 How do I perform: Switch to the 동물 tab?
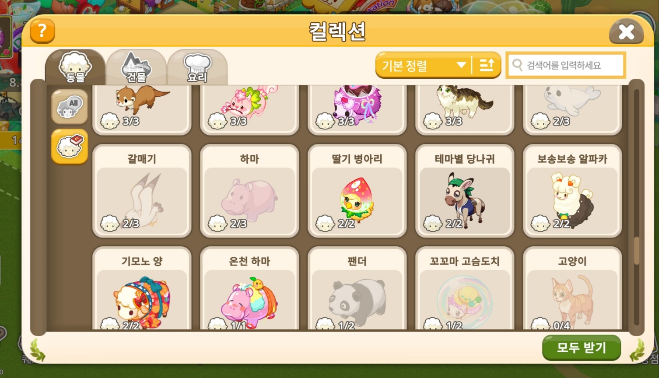point(75,67)
